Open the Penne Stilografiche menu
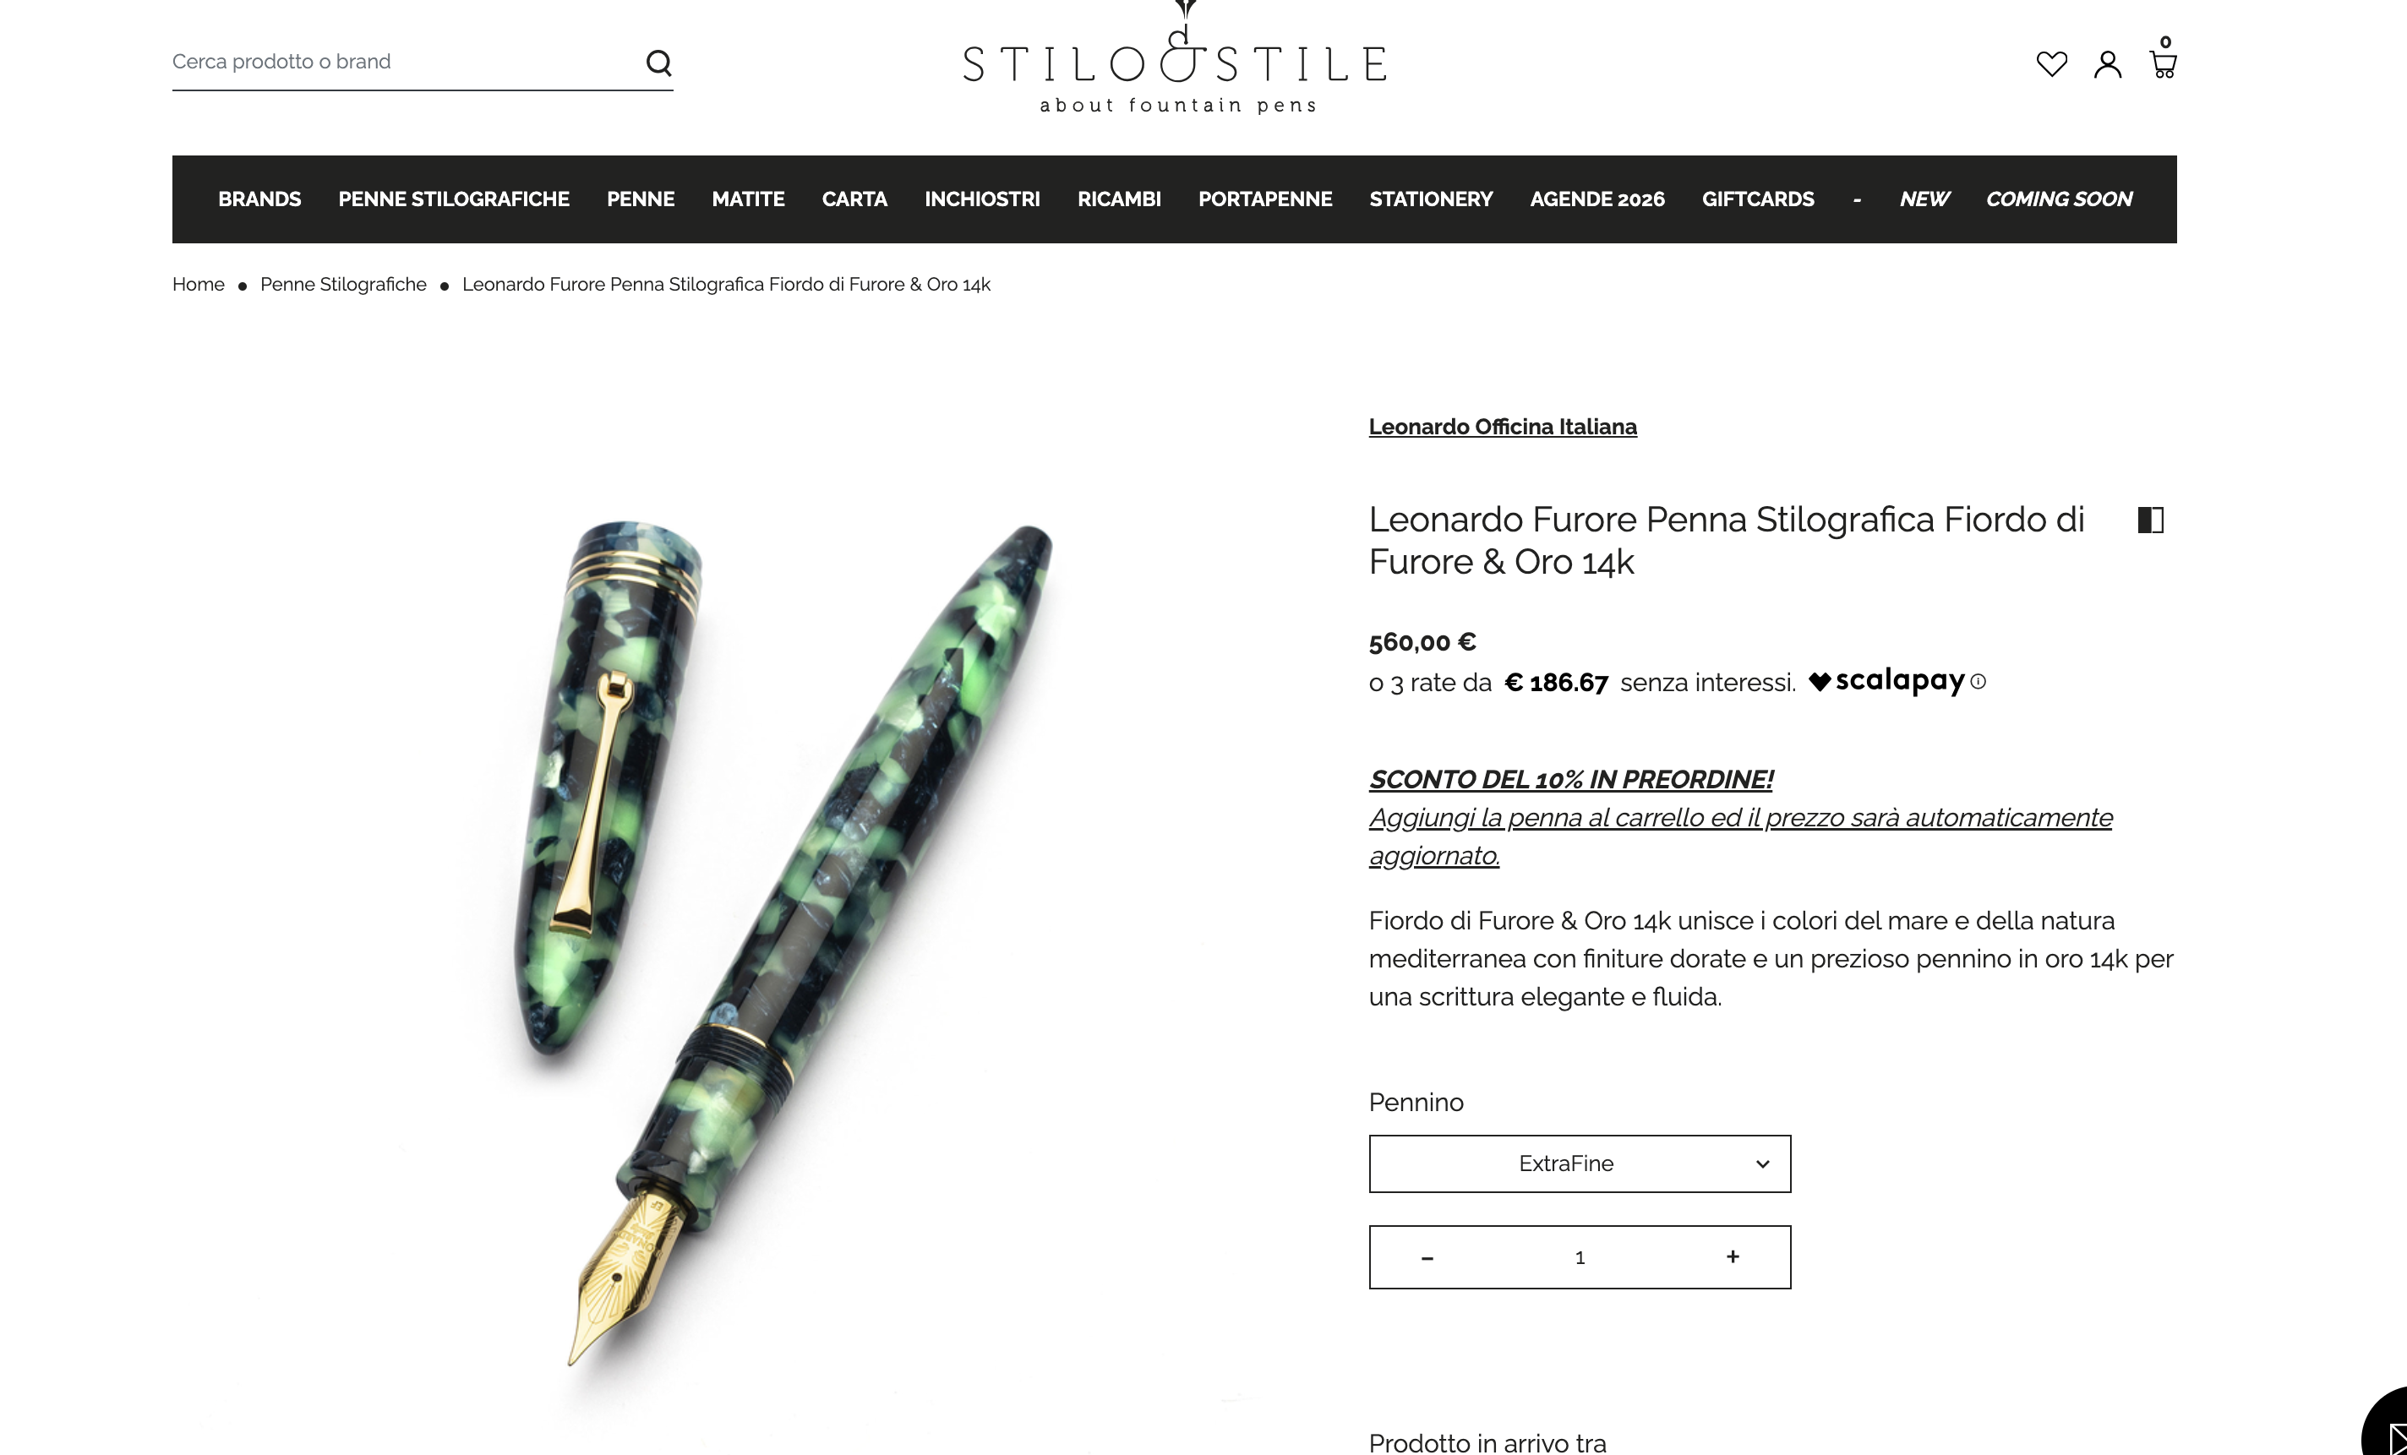The image size is (2407, 1455). click(453, 199)
